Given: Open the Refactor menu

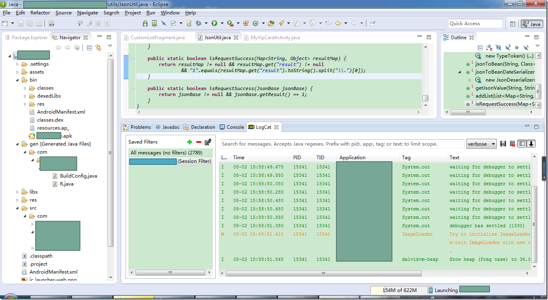Looking at the screenshot, I should coord(40,13).
